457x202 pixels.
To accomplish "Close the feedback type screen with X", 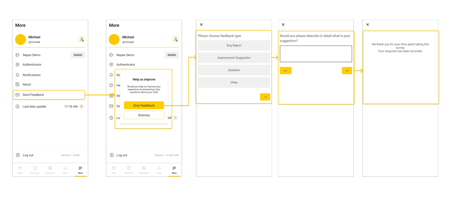I will [x=201, y=25].
